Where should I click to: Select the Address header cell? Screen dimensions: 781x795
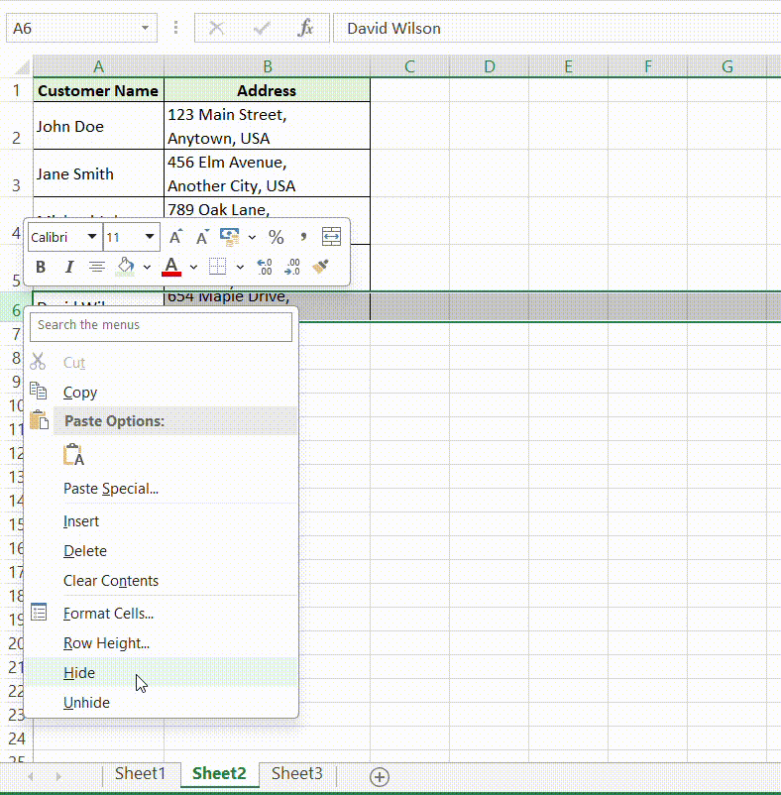[267, 90]
